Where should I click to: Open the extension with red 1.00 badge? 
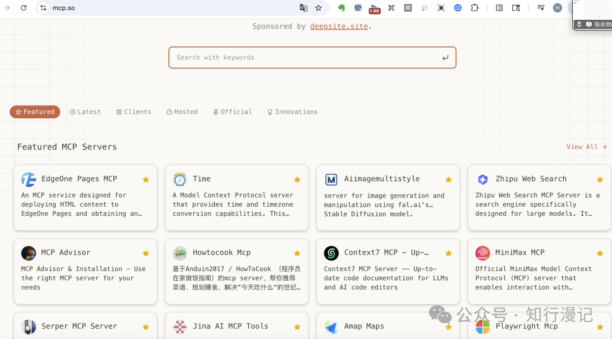coord(375,8)
